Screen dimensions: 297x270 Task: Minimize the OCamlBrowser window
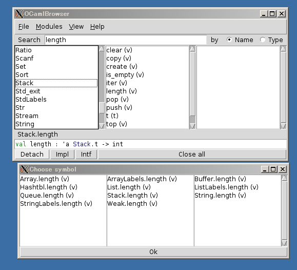tap(264, 14)
